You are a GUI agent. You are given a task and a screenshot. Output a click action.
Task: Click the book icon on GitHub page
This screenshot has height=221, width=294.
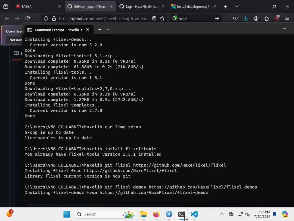click(x=16, y=53)
